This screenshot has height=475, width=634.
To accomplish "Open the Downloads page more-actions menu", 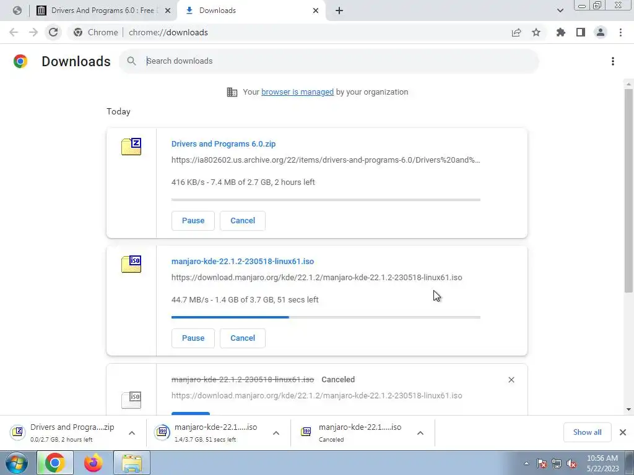I will [x=613, y=61].
